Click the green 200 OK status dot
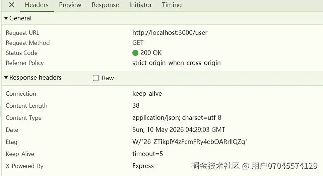The width and height of the screenshot is (323, 176). click(x=135, y=53)
